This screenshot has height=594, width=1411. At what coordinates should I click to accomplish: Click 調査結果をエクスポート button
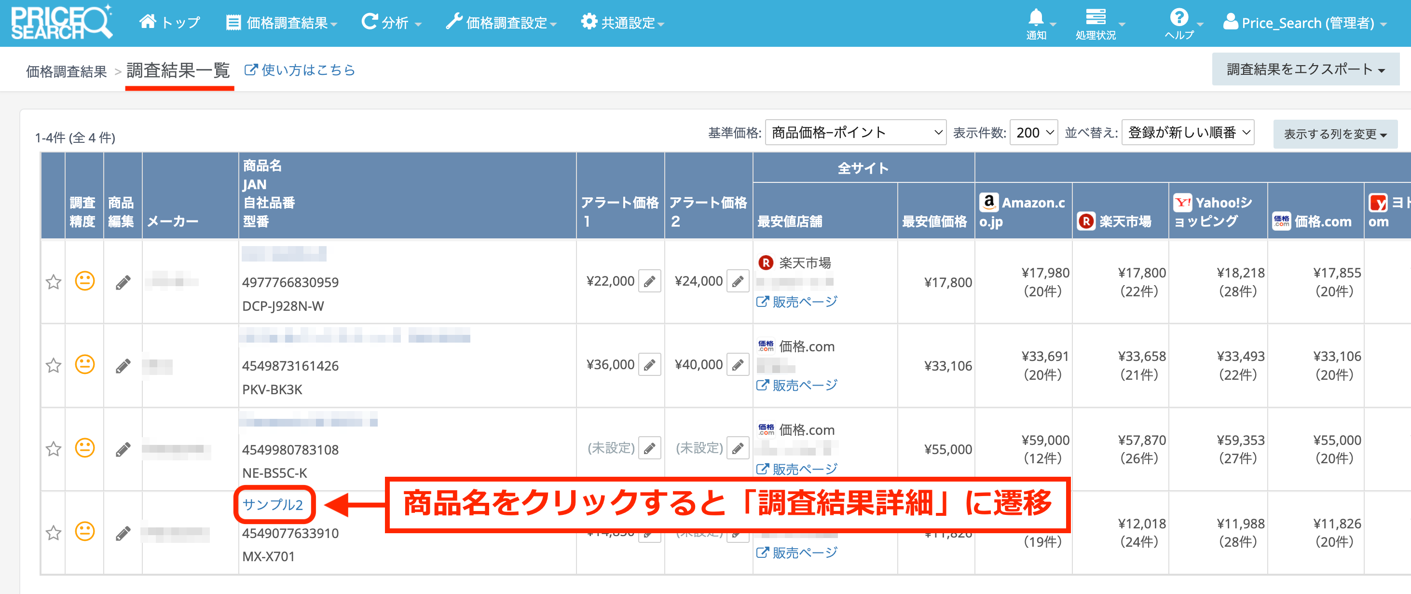pyautogui.click(x=1305, y=69)
